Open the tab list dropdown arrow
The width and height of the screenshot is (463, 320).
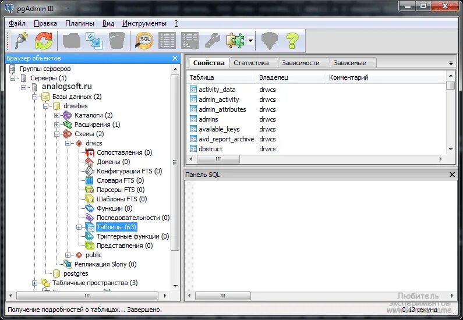[451, 63]
